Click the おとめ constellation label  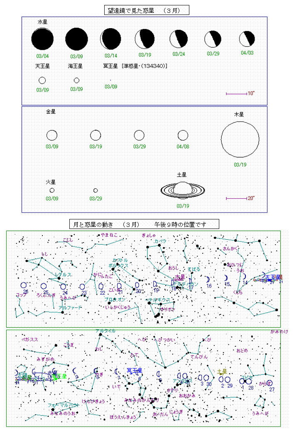pyautogui.click(x=242, y=350)
